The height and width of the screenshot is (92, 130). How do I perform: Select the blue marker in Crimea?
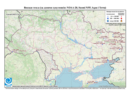[87, 84]
